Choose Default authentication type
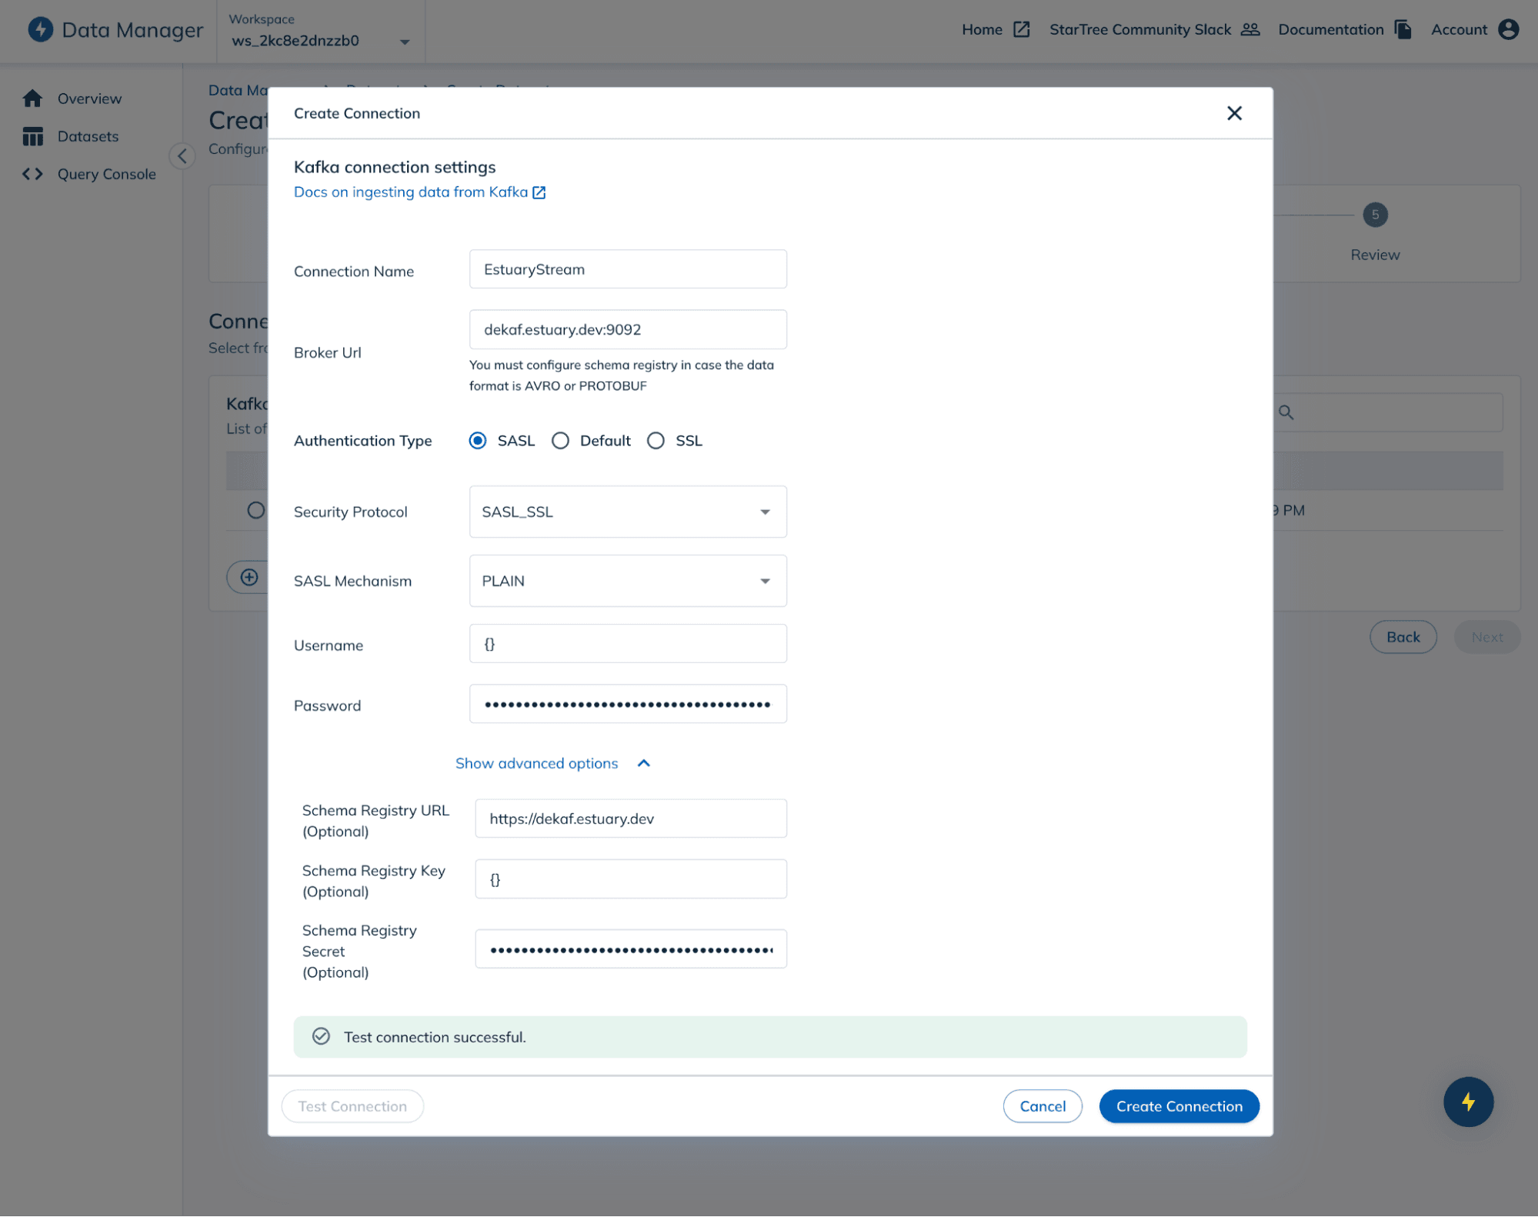Image resolution: width=1538 pixels, height=1217 pixels. pos(561,440)
